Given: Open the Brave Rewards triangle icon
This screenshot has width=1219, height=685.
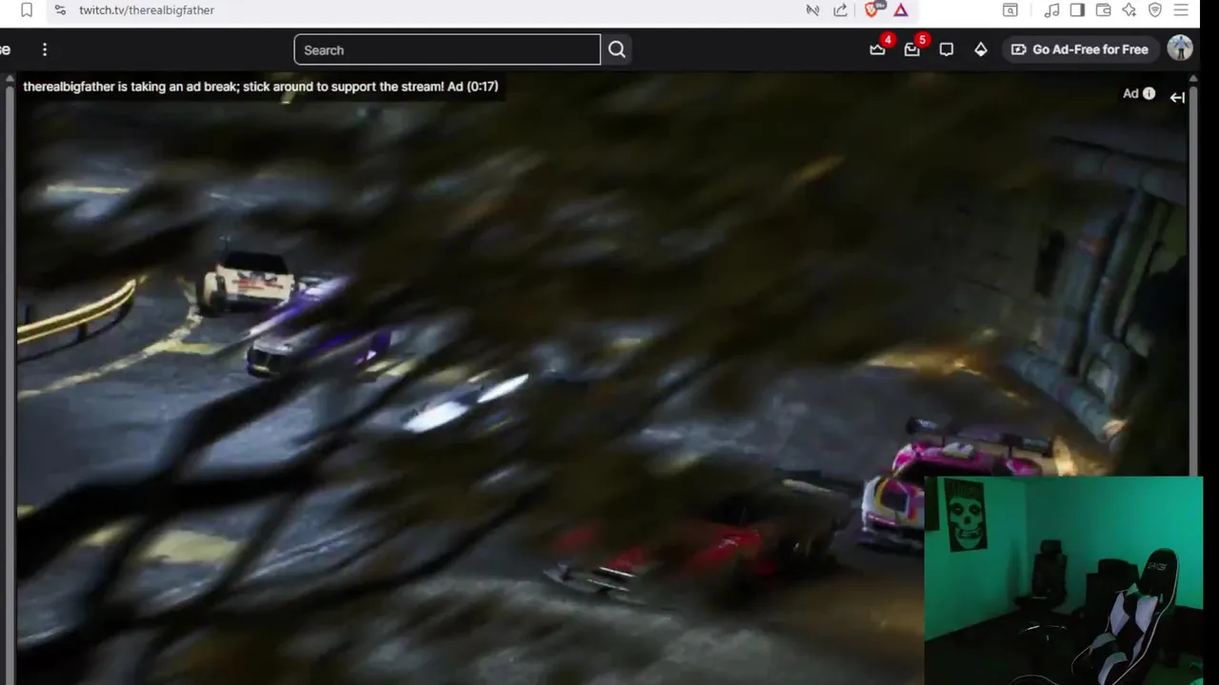Looking at the screenshot, I should pyautogui.click(x=901, y=10).
